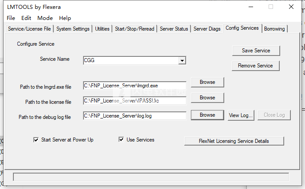Open the Server Diags tab
The height and width of the screenshot is (189, 305).
tap(207, 29)
